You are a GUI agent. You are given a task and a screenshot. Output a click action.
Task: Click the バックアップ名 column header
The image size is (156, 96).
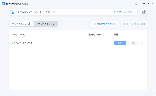[19, 35]
